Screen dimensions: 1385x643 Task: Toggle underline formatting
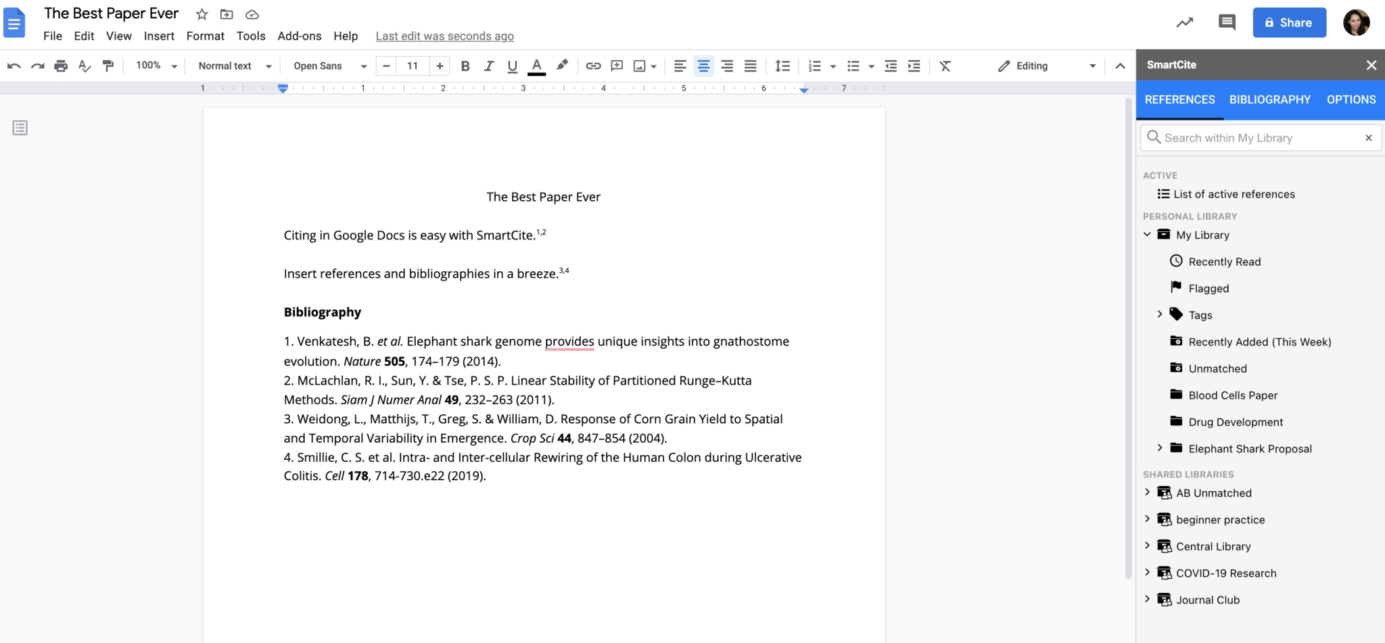[512, 66]
